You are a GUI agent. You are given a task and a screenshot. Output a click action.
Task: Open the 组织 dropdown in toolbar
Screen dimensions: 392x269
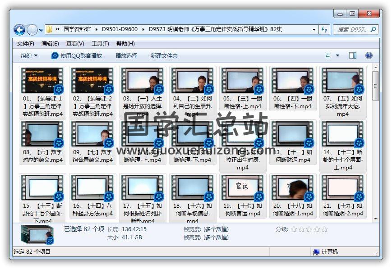coord(29,56)
